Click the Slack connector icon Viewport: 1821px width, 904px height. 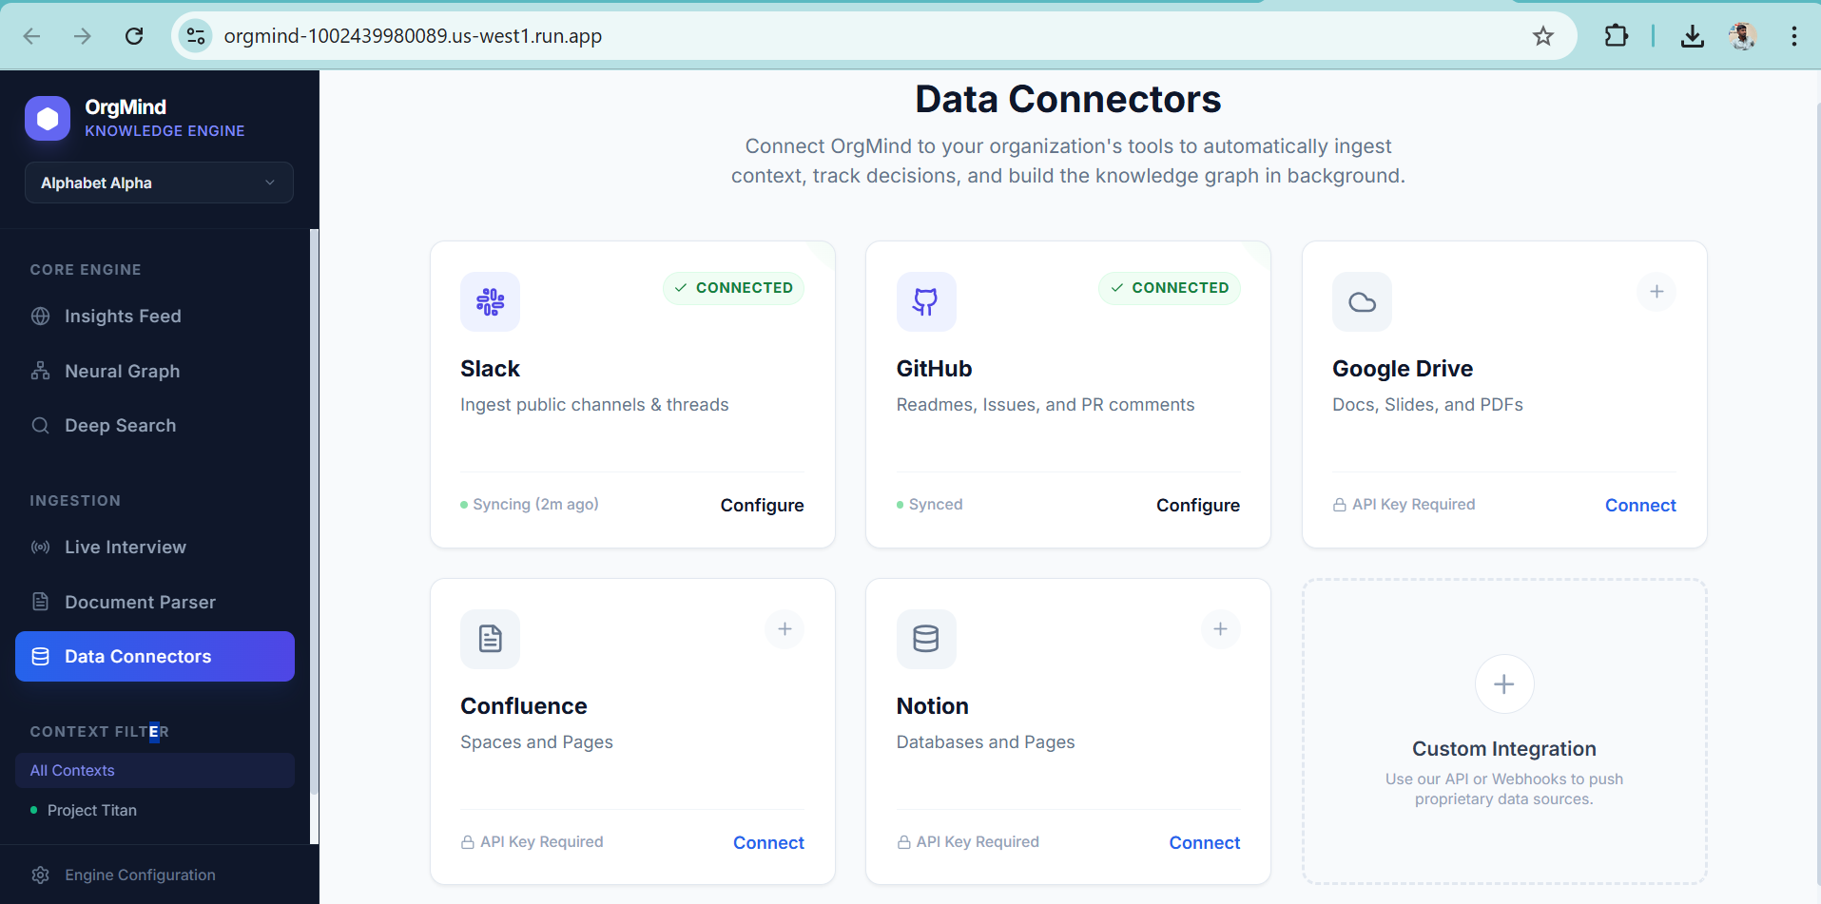click(x=491, y=302)
